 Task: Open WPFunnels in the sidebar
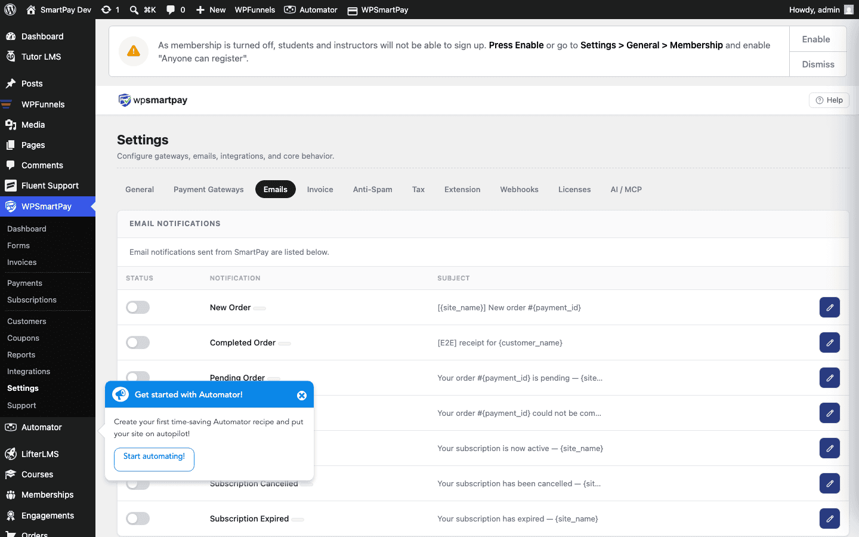48,104
